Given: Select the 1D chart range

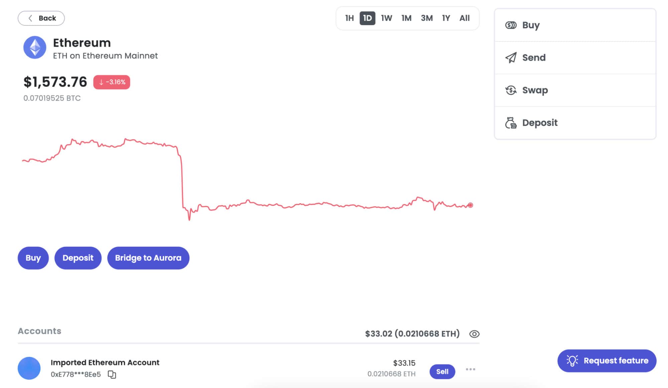Looking at the screenshot, I should point(367,18).
